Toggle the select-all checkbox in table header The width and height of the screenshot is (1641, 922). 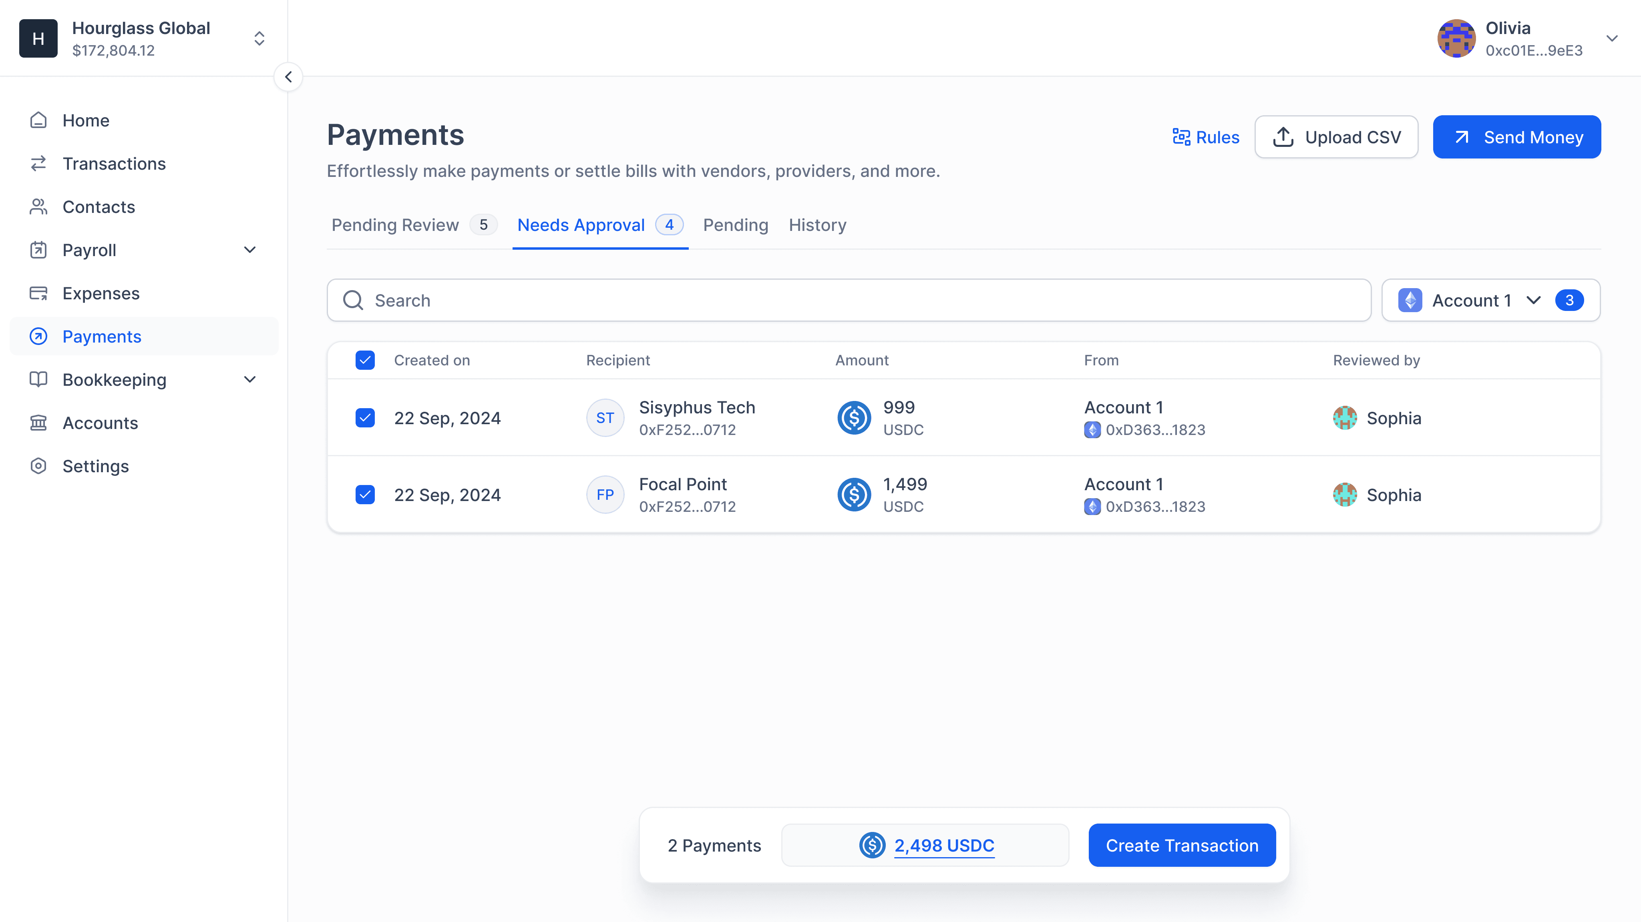pyautogui.click(x=365, y=360)
